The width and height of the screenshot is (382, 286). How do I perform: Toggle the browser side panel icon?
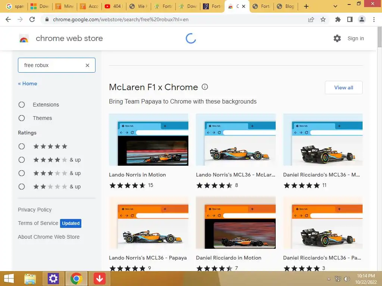[350, 19]
